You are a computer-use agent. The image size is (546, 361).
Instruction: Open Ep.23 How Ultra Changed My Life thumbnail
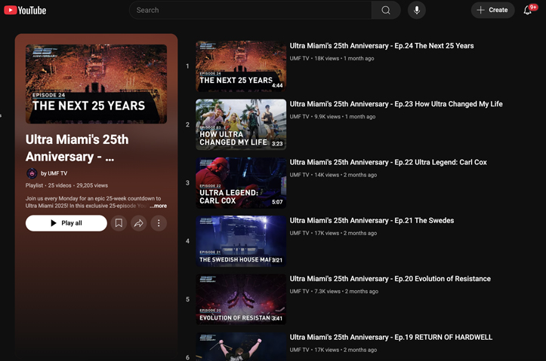click(241, 124)
